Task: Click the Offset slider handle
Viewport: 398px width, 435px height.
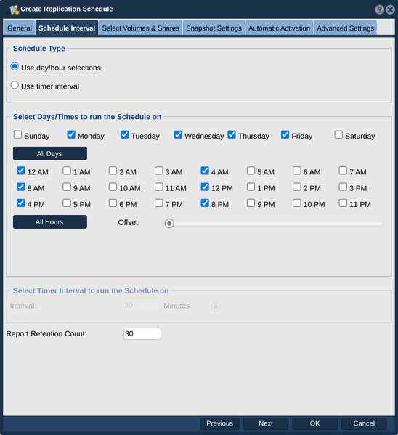Action: [169, 223]
